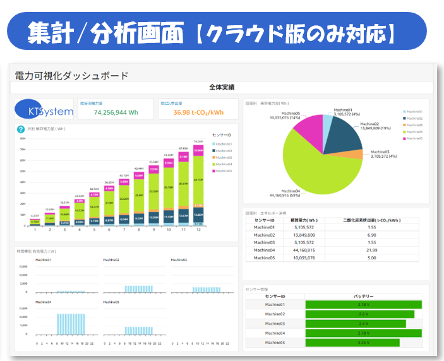Click the KTSystem logo

coord(45,110)
